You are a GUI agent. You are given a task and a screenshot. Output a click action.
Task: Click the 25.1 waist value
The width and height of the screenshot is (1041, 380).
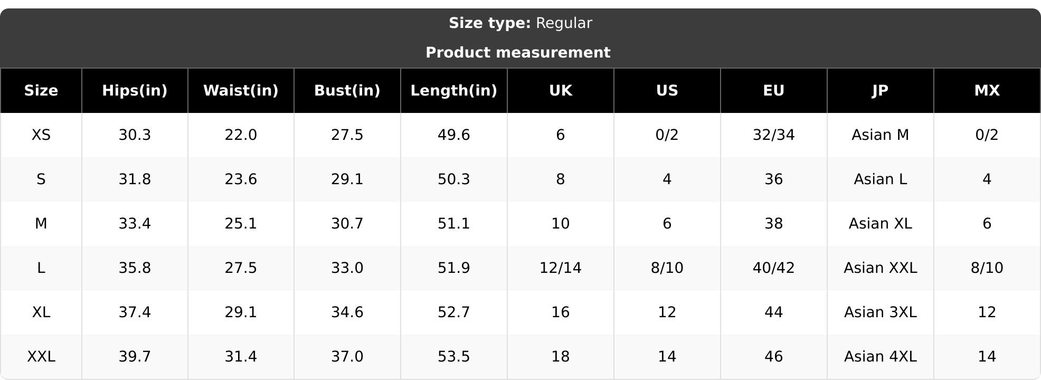pos(241,224)
